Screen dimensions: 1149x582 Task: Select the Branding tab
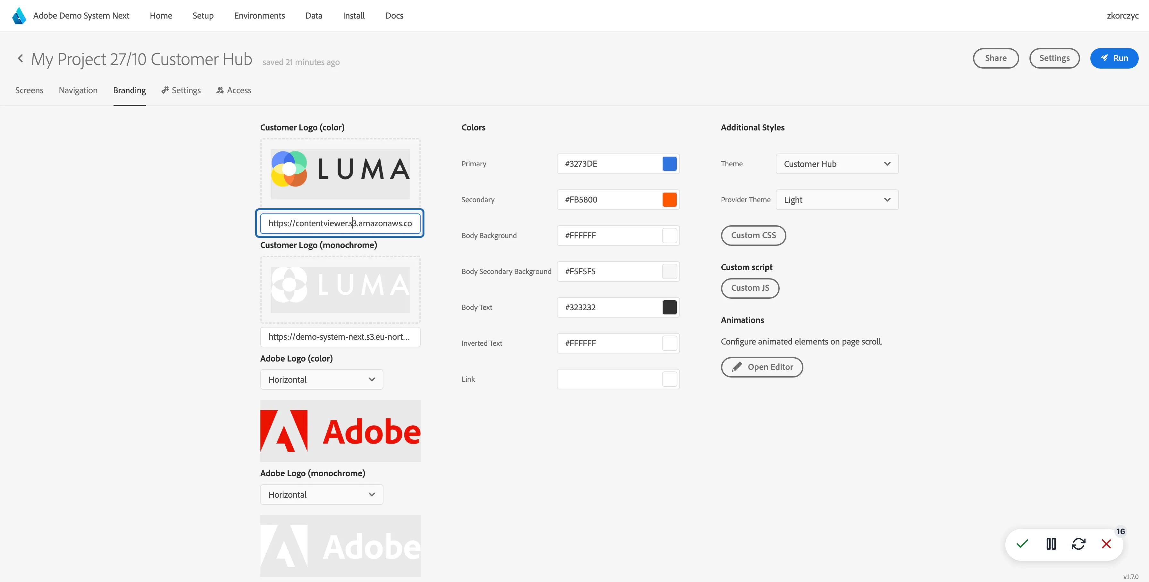tap(129, 90)
